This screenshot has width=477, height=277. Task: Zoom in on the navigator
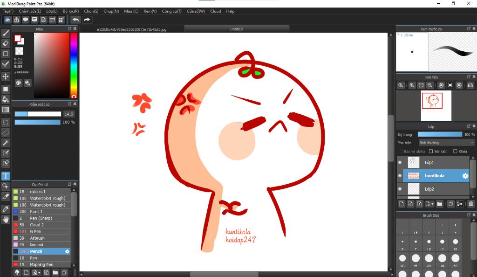coord(412,85)
